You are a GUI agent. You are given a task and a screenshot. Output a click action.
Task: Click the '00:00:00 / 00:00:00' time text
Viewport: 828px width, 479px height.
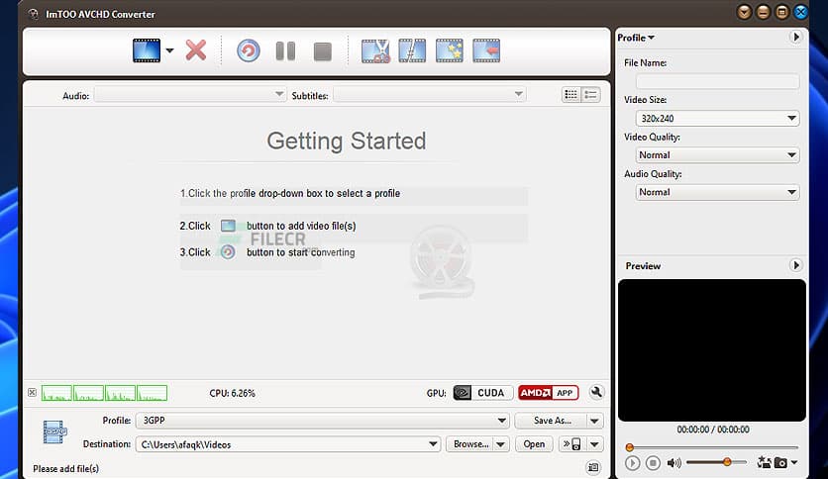click(712, 430)
